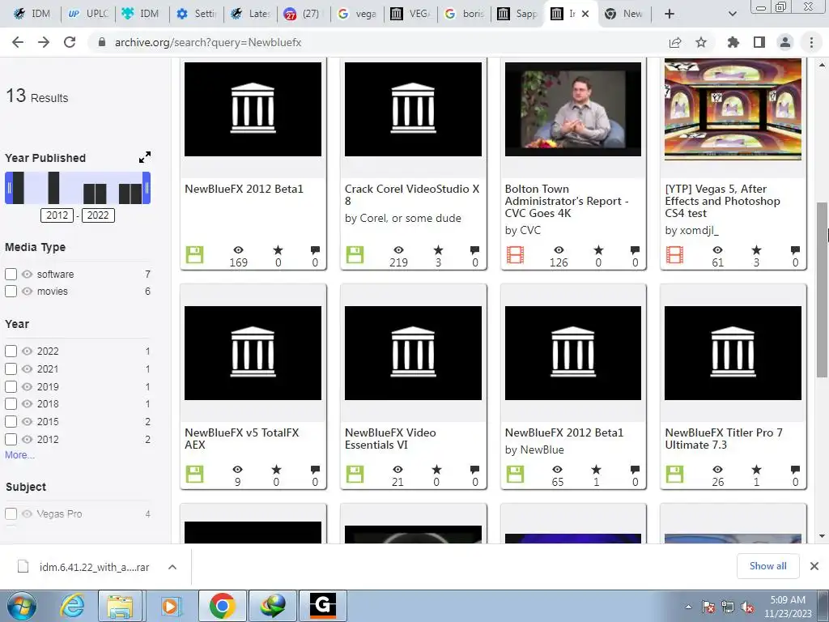Image resolution: width=829 pixels, height=622 pixels.
Task: Click the address bar URL
Action: 208,42
